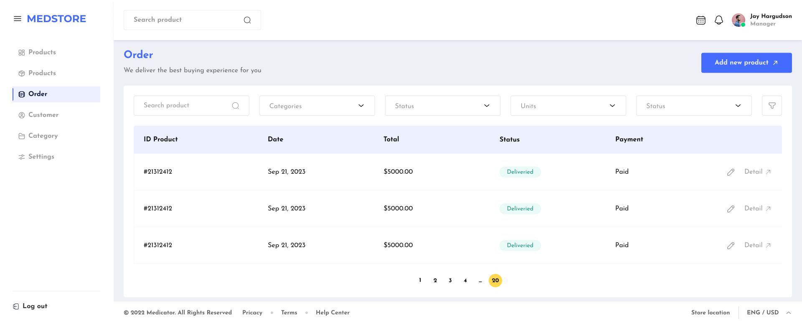The height and width of the screenshot is (324, 802).
Task: Click edit pencil on third order row
Action: [731, 246]
